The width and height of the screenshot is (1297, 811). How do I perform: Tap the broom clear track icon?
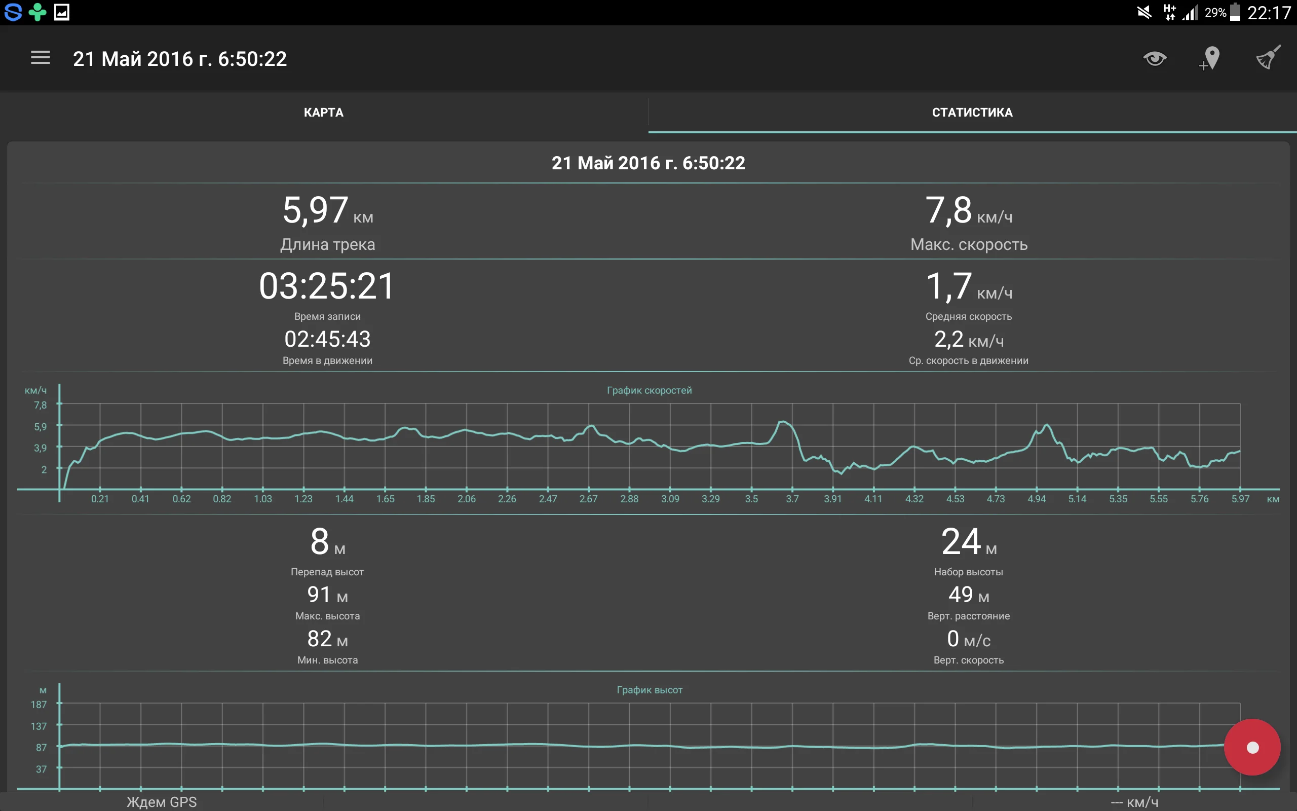tap(1268, 57)
